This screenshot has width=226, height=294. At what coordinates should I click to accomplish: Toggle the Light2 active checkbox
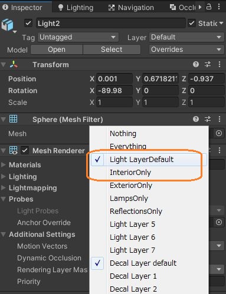click(28, 23)
